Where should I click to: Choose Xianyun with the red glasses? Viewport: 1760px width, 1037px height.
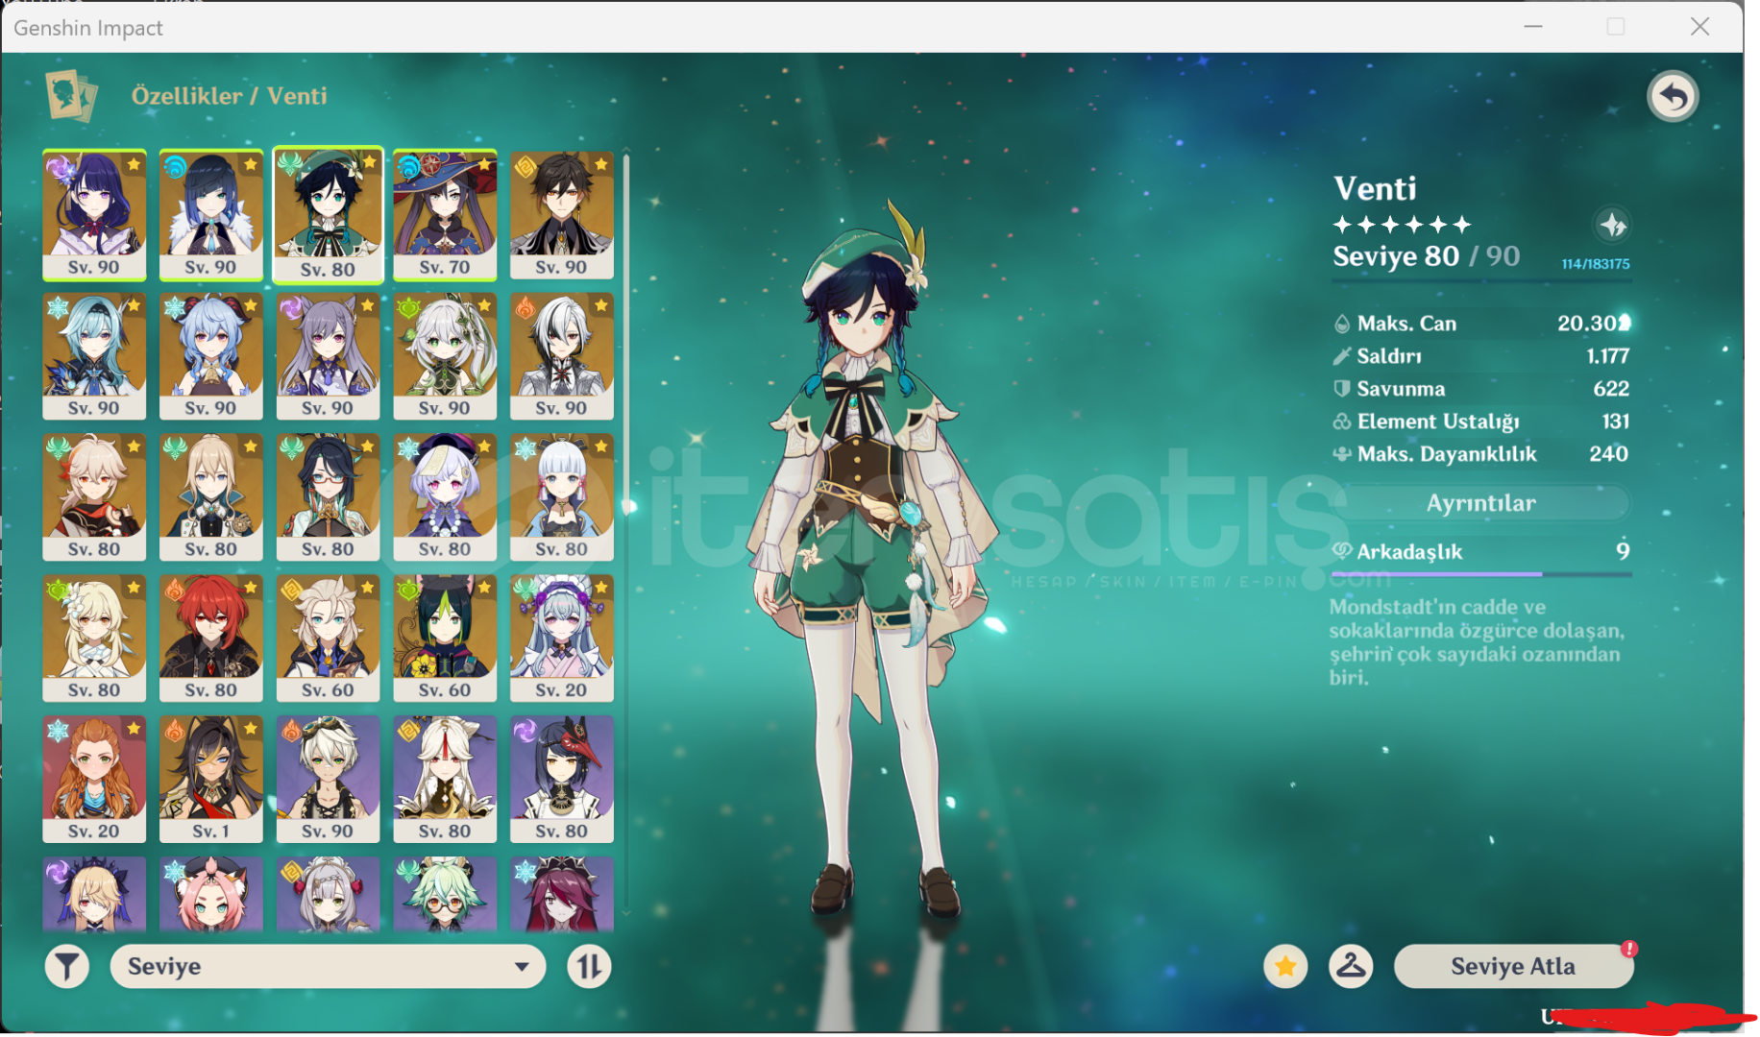[328, 497]
